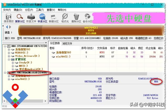Switch to the 分区参数 tab
Image resolution: width=168 pixels, height=110 pixels.
pyautogui.click(x=55, y=43)
